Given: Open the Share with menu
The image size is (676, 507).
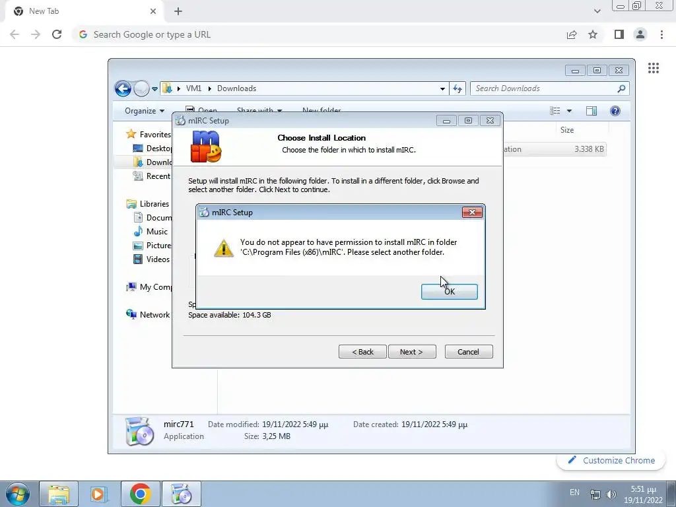Looking at the screenshot, I should click(x=259, y=110).
